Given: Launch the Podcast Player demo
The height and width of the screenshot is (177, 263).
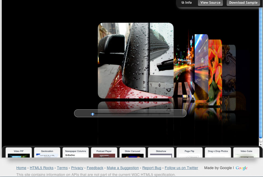Looking at the screenshot, I should tap(104, 153).
